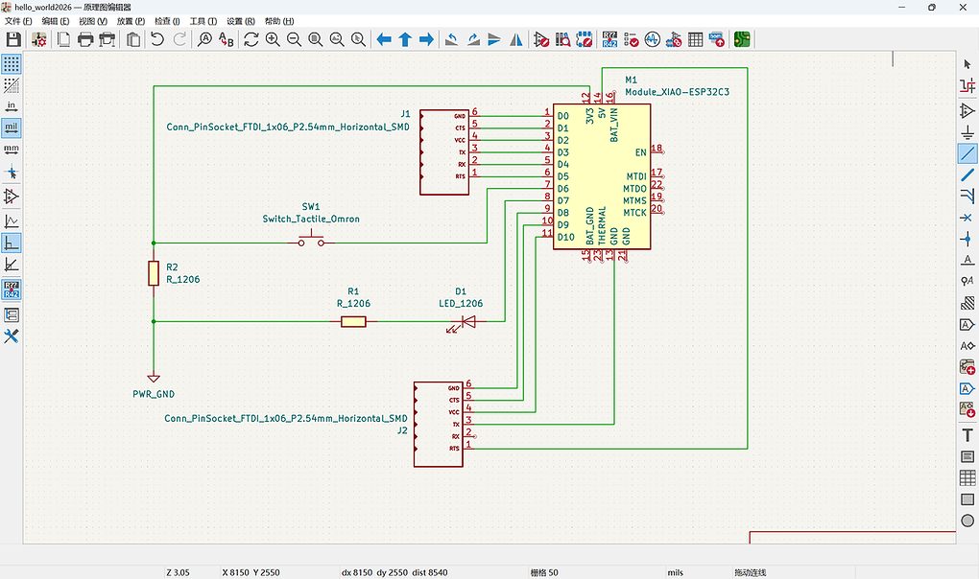Screen dimensions: 979x579
Task: Toggle grid visibility on the left toolbar
Action: 11,63
